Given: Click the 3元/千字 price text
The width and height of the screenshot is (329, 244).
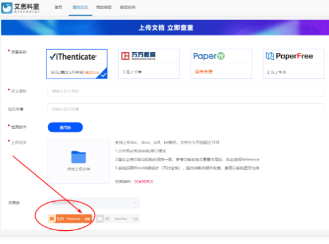Looking at the screenshot, I should coord(132,72).
